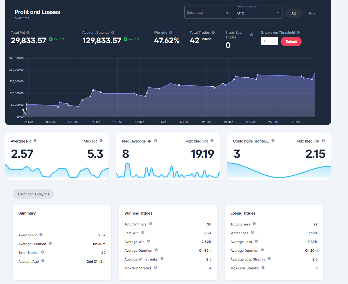Click the 47.62% win rate value

(166, 41)
